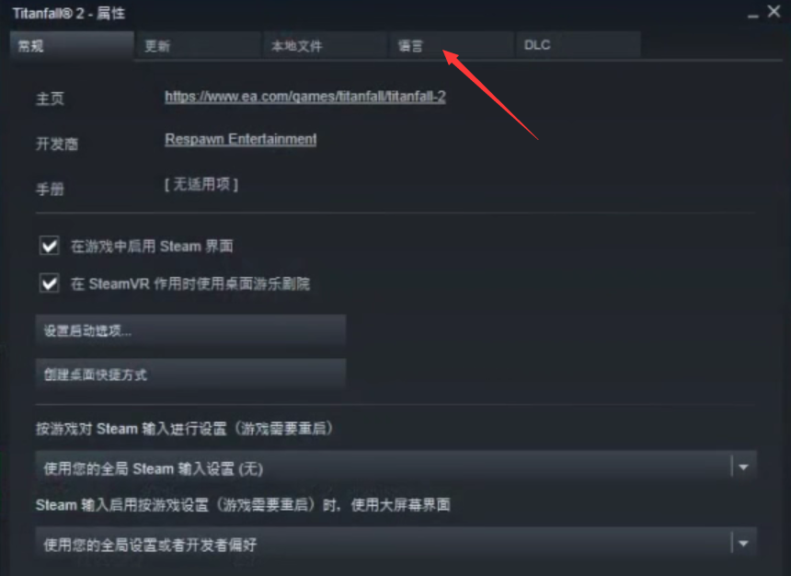Screen dimensions: 791x576
Task: Click the 创建桌面快捷方式 button
Action: coord(190,374)
